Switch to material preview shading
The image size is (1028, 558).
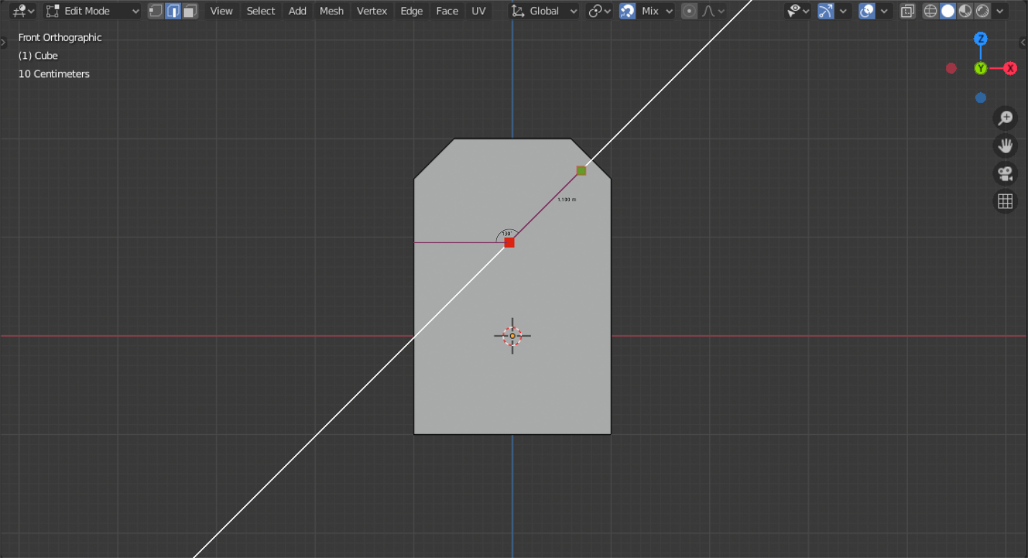coord(965,11)
